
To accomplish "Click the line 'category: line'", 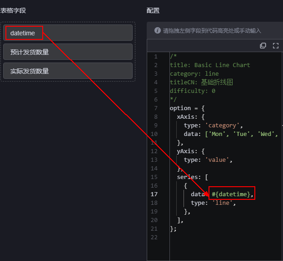I will click(194, 73).
